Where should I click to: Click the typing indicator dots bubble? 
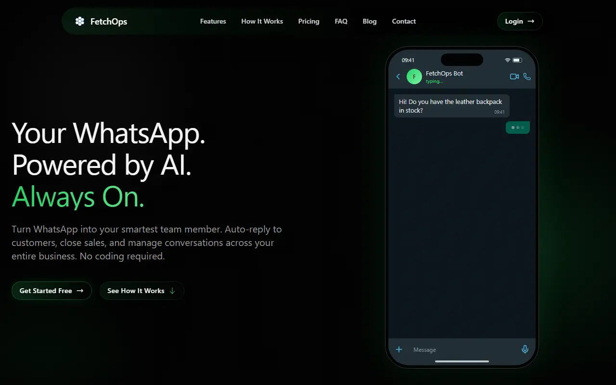tap(518, 128)
